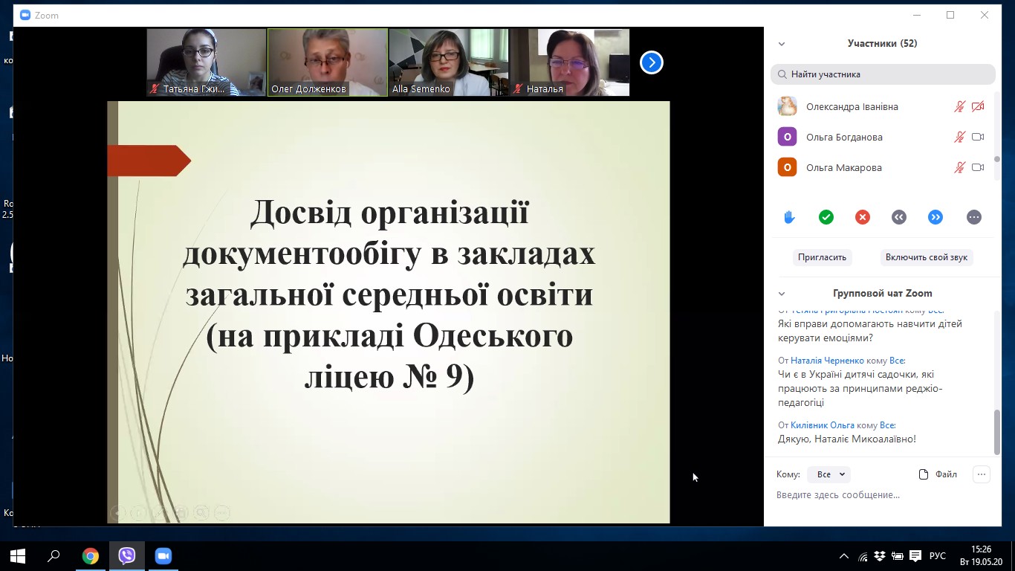This screenshot has width=1015, height=571.
Task: Click Ольга Макарова's muted microphone icon
Action: coord(959,167)
